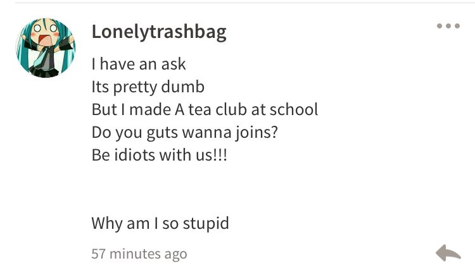This screenshot has width=475, height=275.
Task: Reply to Lonelytrashbag's message
Action: pos(448,253)
